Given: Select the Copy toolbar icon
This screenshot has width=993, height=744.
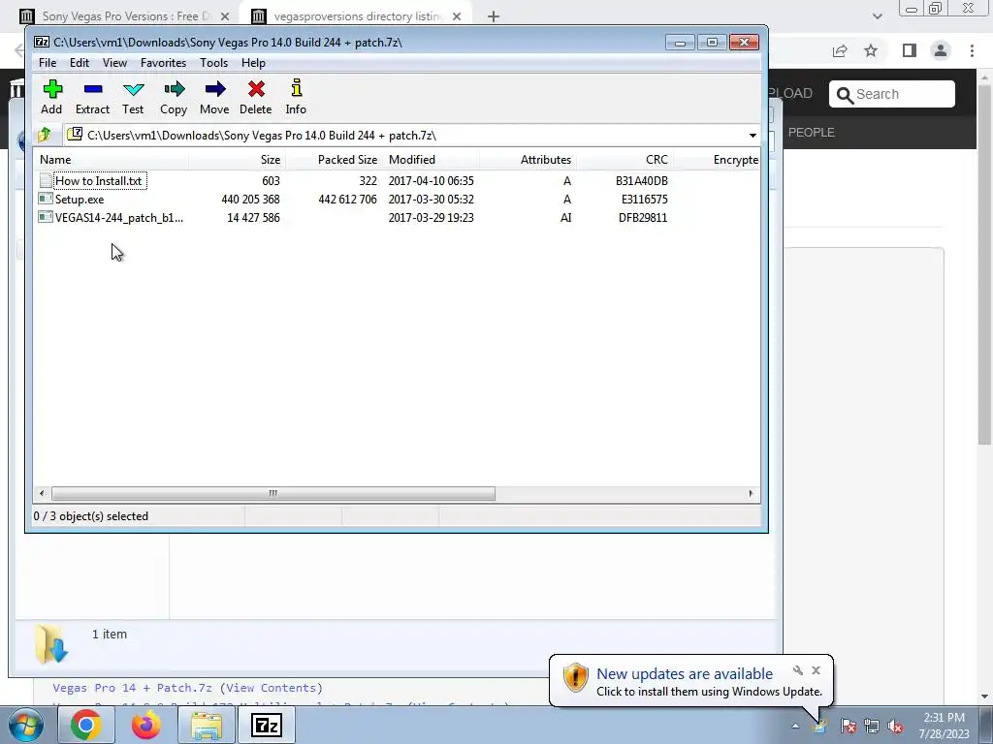Looking at the screenshot, I should pos(174,97).
